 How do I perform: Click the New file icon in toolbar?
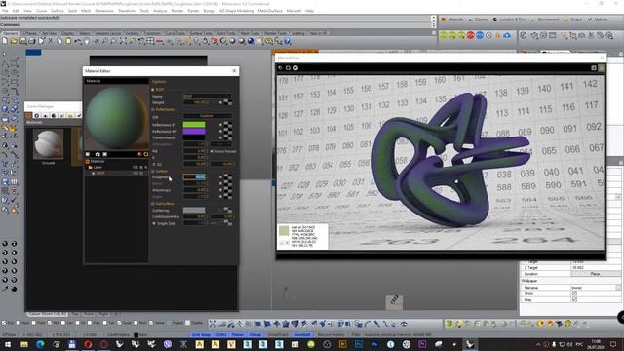coord(5,41)
